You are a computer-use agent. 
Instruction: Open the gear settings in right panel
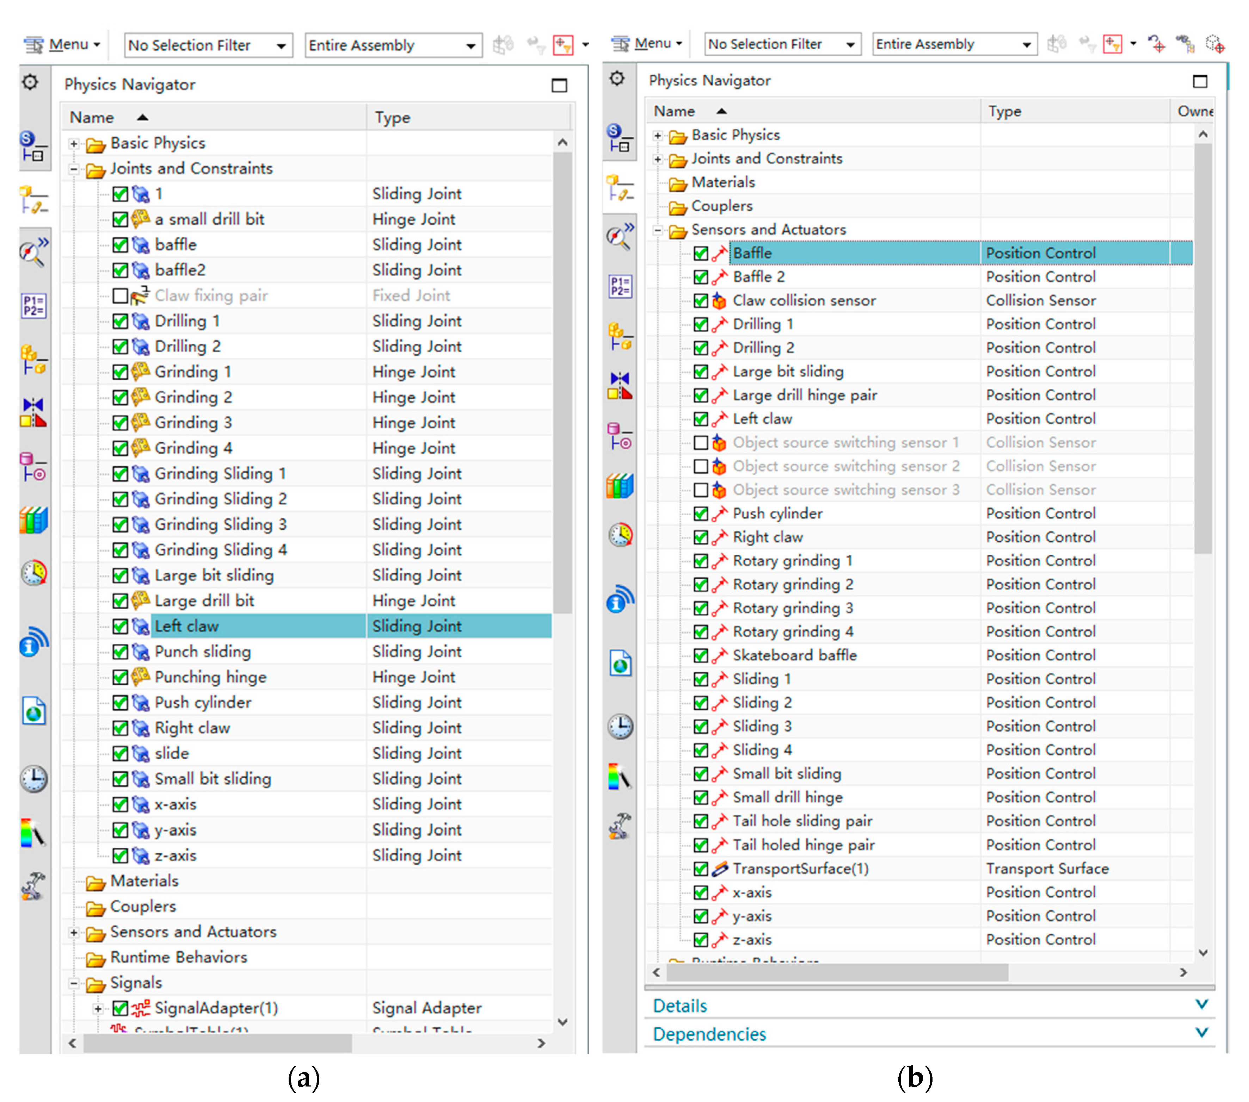point(617,78)
